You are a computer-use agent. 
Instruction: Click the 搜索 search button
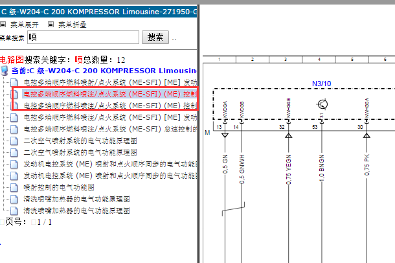pyautogui.click(x=155, y=38)
